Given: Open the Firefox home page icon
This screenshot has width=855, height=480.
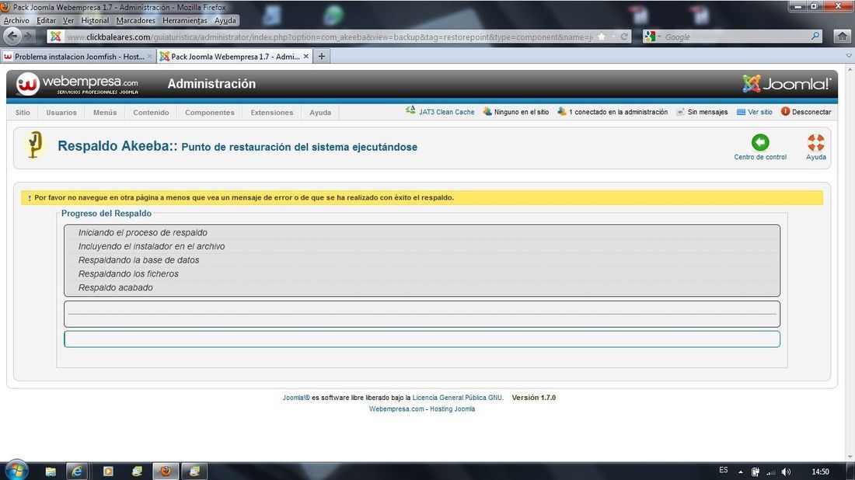Looking at the screenshot, I should (842, 37).
